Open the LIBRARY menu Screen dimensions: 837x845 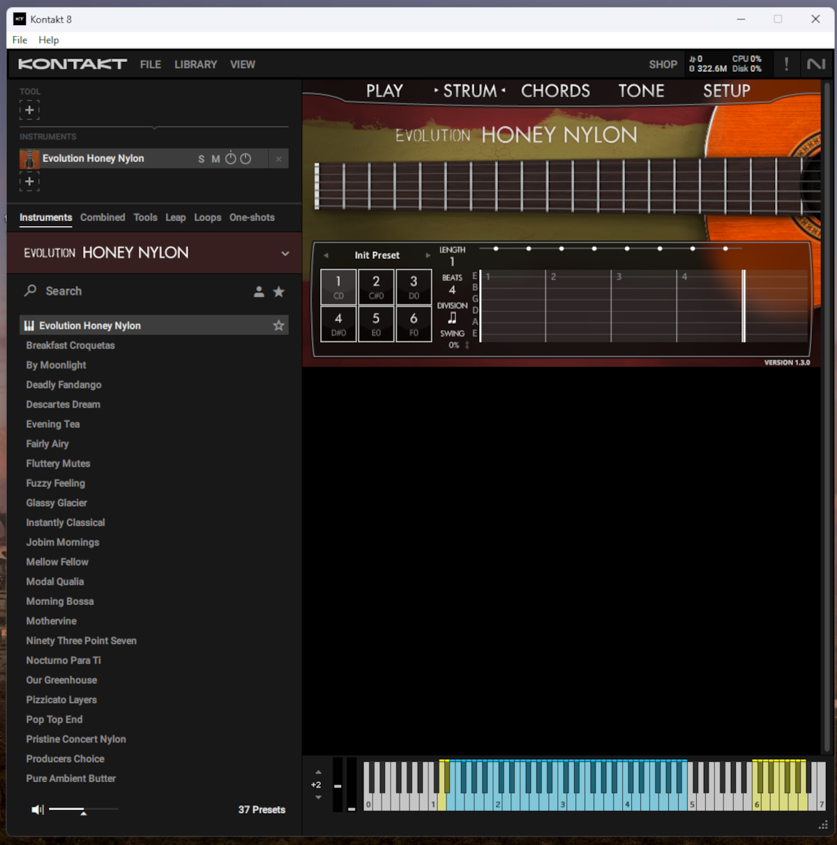196,64
